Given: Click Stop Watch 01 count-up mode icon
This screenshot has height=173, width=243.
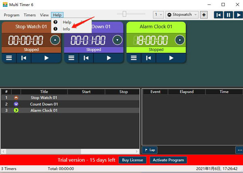Looking at the screenshot, I should coord(55,40).
